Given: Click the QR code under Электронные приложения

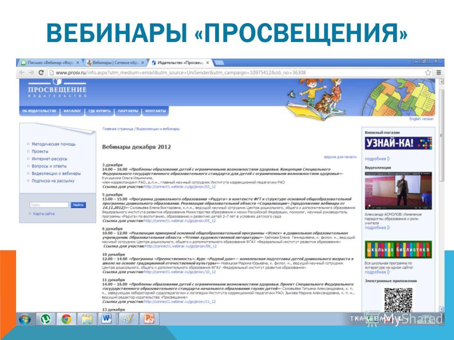Looking at the screenshot, I should coord(398,300).
